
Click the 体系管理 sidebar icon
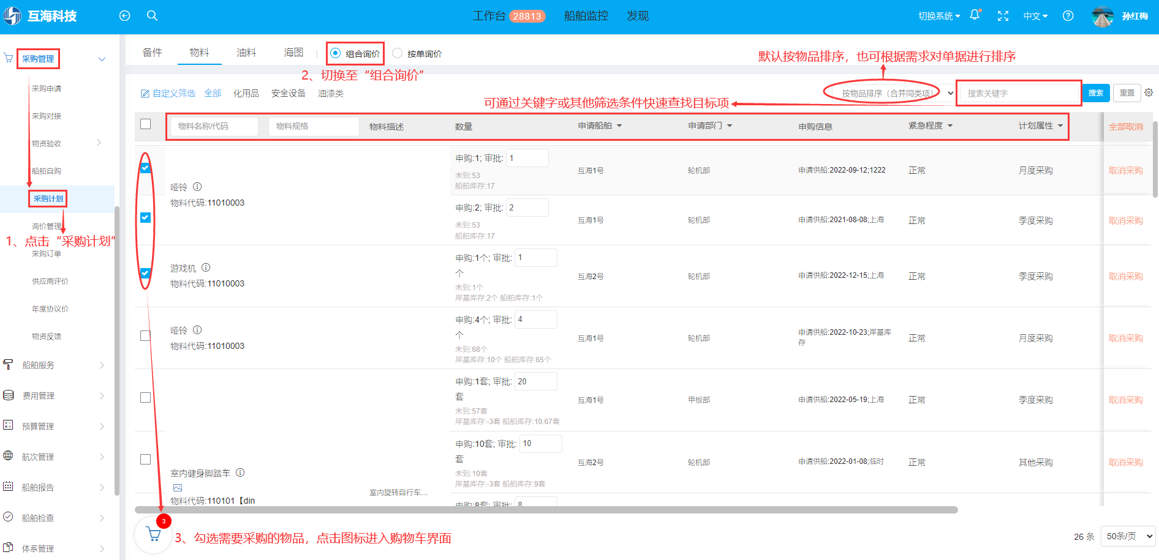(x=8, y=548)
